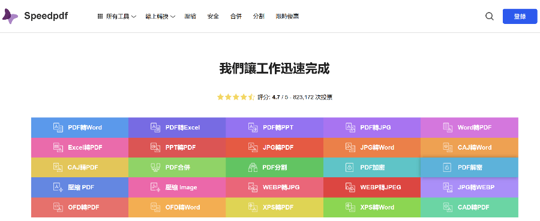Screen dimensions: 540x221
Task: Click the Speedpdf brand name link
Action: pyautogui.click(x=46, y=16)
